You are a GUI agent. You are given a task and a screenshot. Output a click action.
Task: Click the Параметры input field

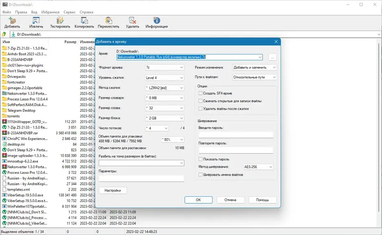pyautogui.click(x=141, y=179)
